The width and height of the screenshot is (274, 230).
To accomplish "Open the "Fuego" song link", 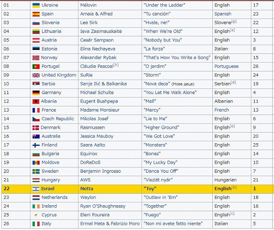I will pyautogui.click(x=152, y=215).
